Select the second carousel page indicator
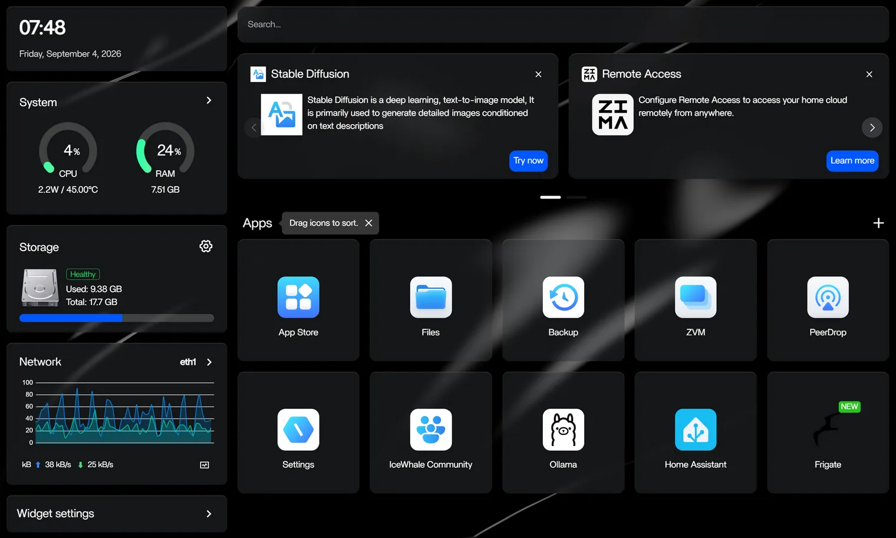 (x=577, y=197)
